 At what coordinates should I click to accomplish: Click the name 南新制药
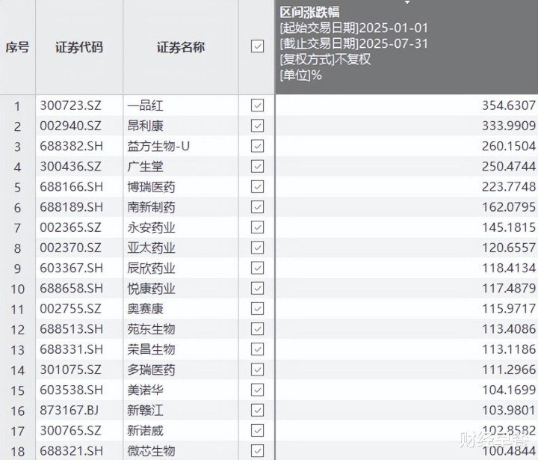(x=151, y=207)
